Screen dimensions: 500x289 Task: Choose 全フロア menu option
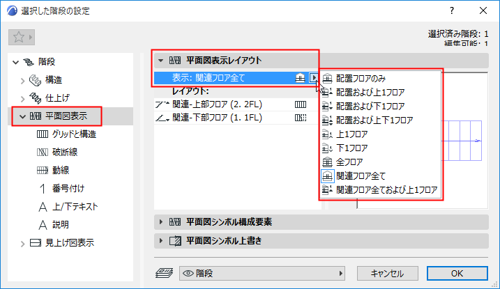[x=381, y=162]
